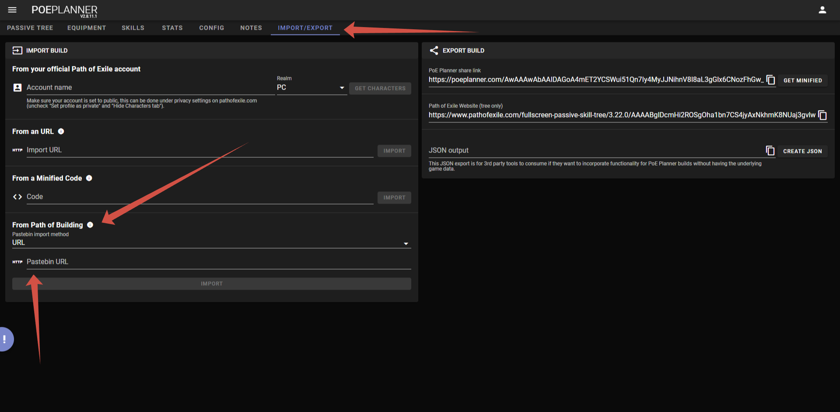Go to the Skills tab
Screen dimensions: 840x412
[133, 28]
